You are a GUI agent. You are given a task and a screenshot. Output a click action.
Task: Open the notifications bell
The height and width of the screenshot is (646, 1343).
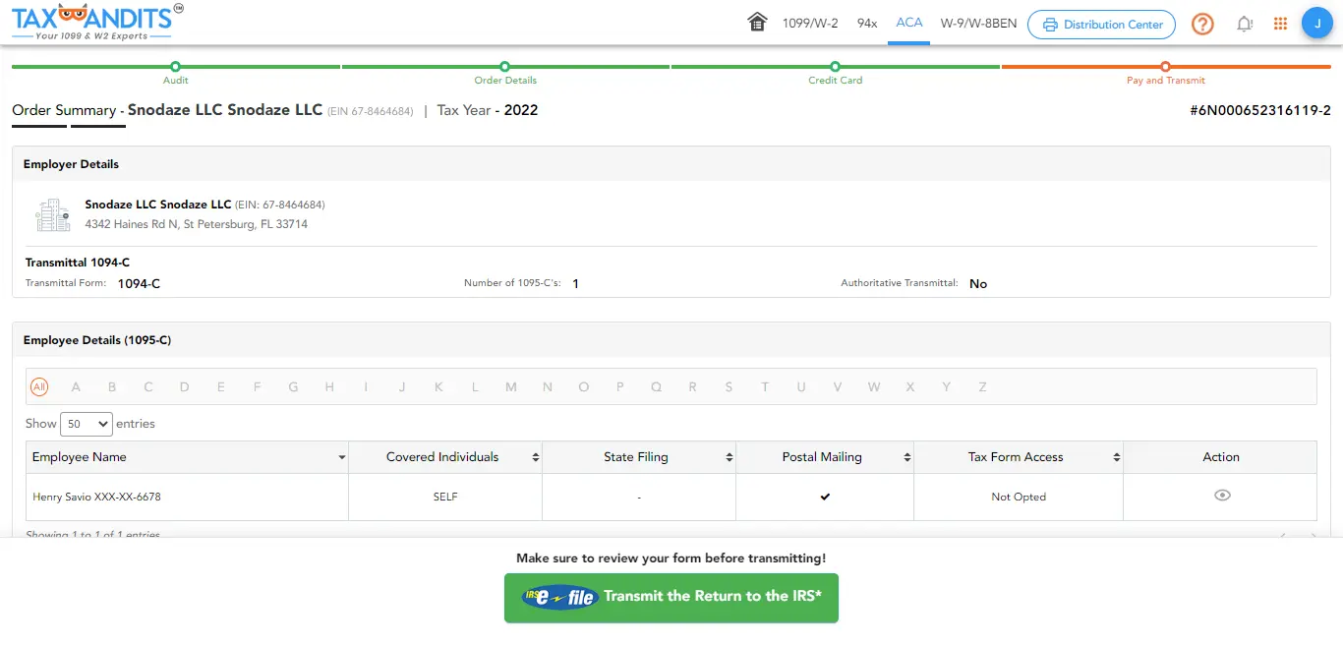1245,24
